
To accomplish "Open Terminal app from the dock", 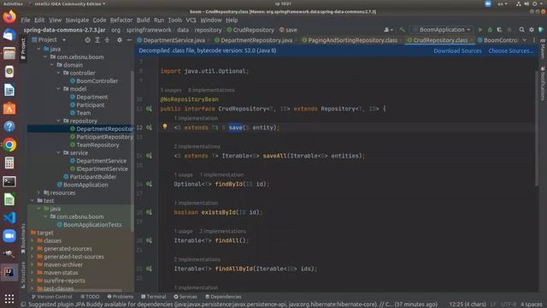I will tap(9, 181).
